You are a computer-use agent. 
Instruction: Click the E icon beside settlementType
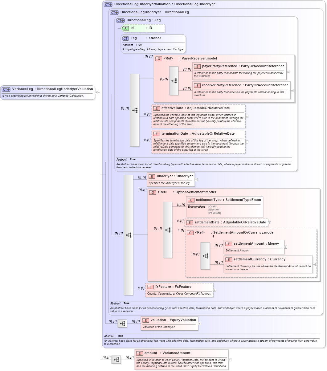[x=191, y=200]
